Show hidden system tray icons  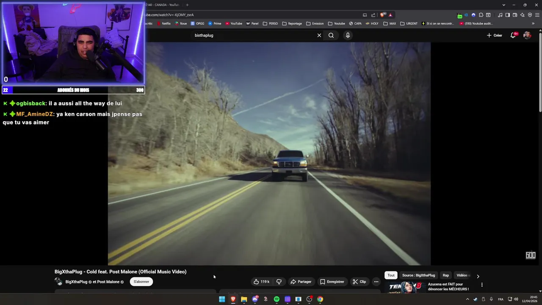click(467, 299)
